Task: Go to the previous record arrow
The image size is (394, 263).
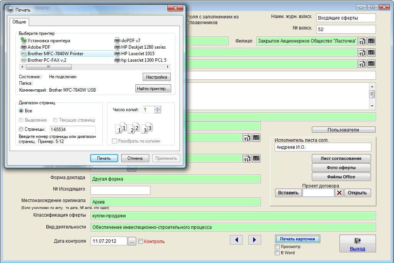Action: point(236,240)
